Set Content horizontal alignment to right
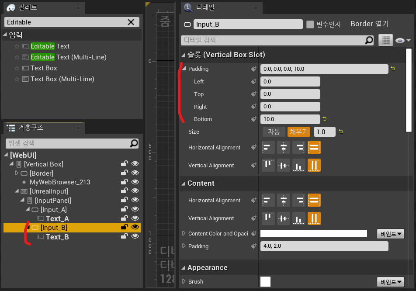The width and height of the screenshot is (416, 291). pos(299,201)
